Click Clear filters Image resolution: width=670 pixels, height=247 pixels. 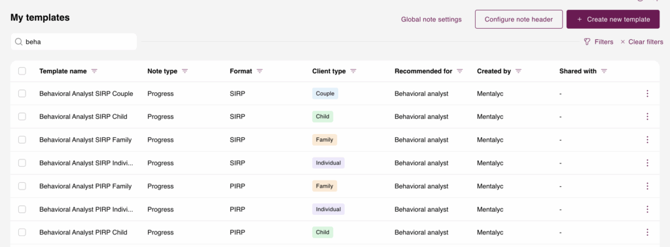click(x=642, y=42)
